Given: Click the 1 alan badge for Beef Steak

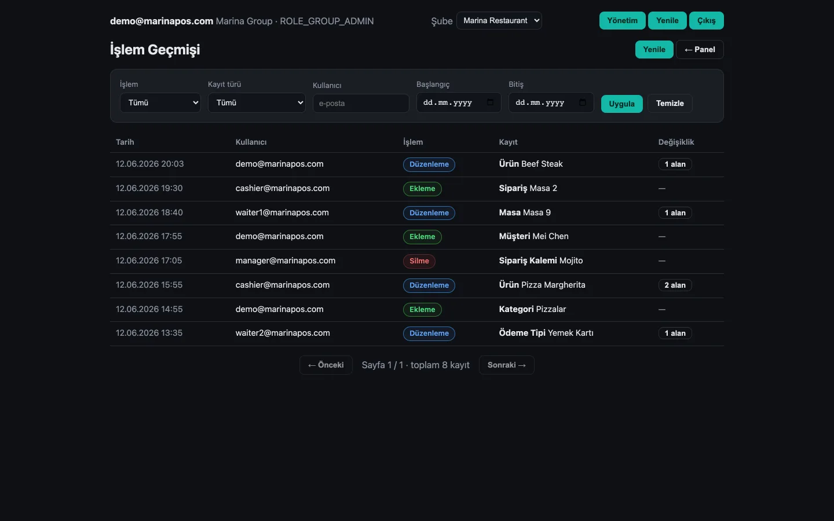Looking at the screenshot, I should point(675,164).
